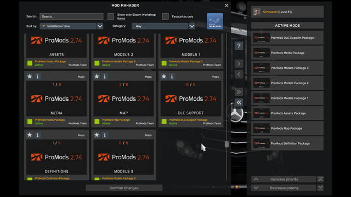This screenshot has width=351, height=197.
Task: Select ProMods Definition Package in Active Mods
Action: pyautogui.click(x=287, y=143)
